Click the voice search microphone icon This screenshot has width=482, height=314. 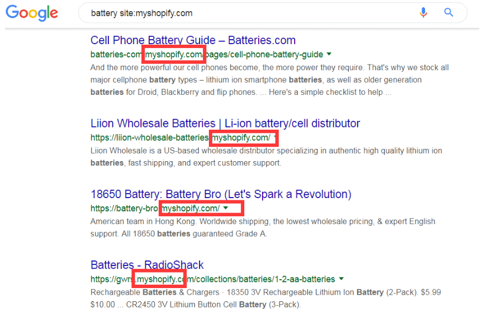point(423,13)
